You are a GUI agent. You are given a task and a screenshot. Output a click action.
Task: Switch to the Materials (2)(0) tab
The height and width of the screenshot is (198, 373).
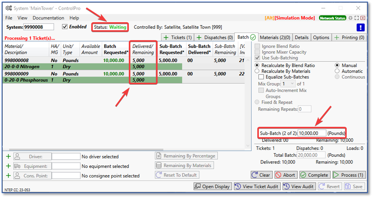point(275,37)
